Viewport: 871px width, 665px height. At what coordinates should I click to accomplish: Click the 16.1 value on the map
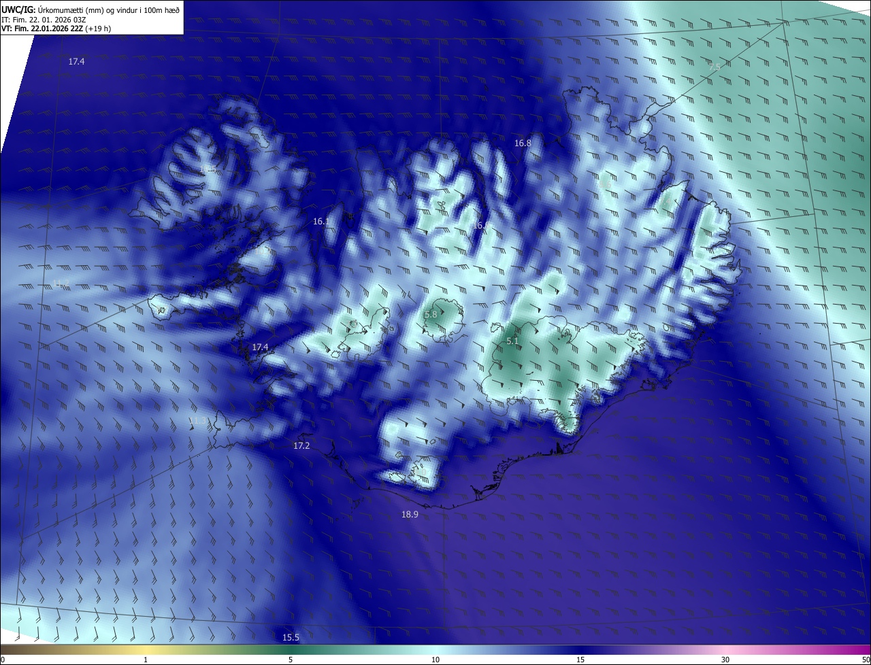click(x=321, y=222)
